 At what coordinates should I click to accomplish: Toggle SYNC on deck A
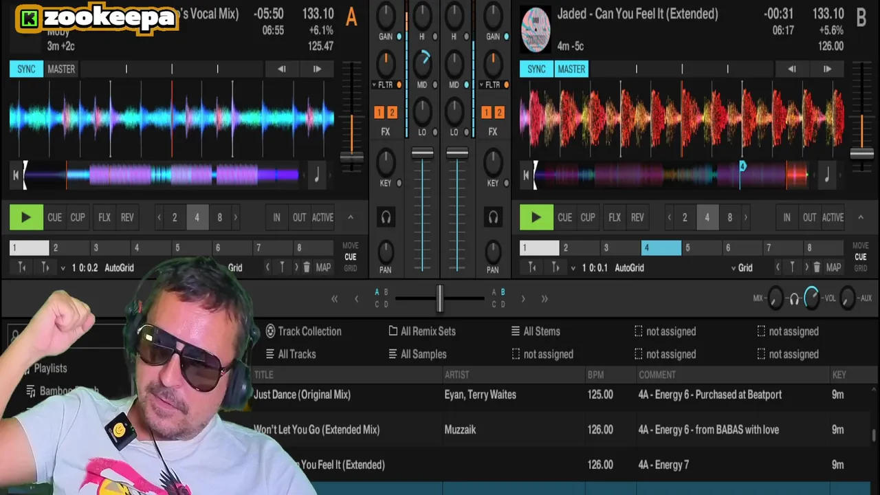tap(26, 69)
